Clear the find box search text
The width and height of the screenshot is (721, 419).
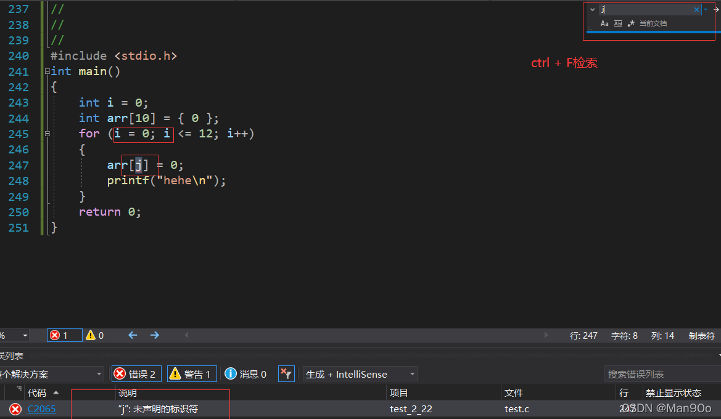pyautogui.click(x=696, y=9)
